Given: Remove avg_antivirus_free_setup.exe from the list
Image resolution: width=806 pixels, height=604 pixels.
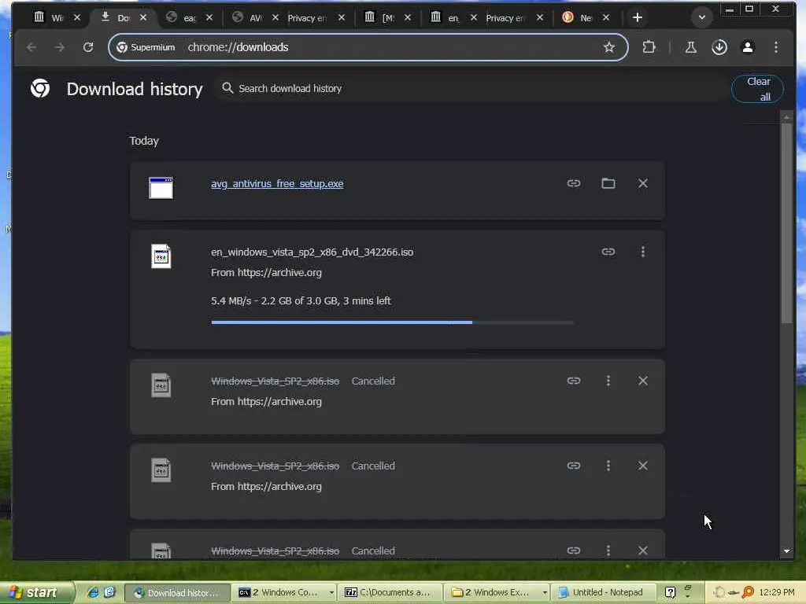Looking at the screenshot, I should click(x=642, y=183).
